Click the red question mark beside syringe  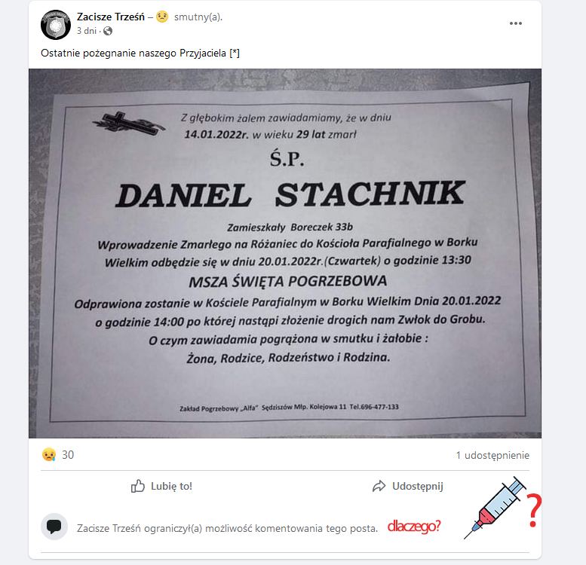click(534, 510)
